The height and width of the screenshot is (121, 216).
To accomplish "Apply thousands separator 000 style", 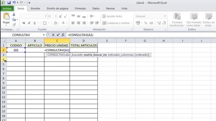I will (x=151, y=23).
